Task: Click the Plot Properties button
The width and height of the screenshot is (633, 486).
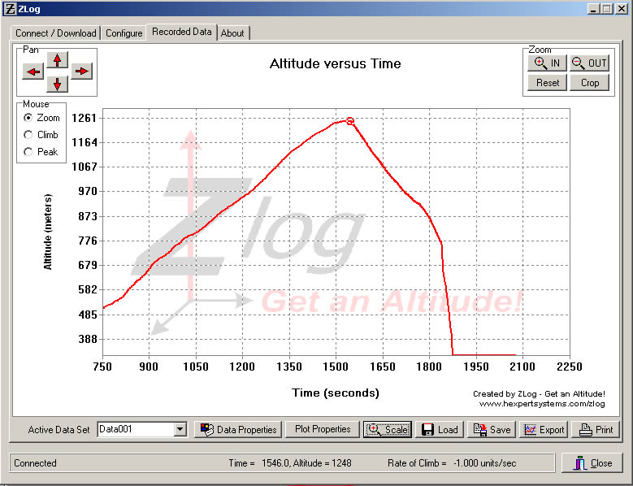Action: click(323, 429)
